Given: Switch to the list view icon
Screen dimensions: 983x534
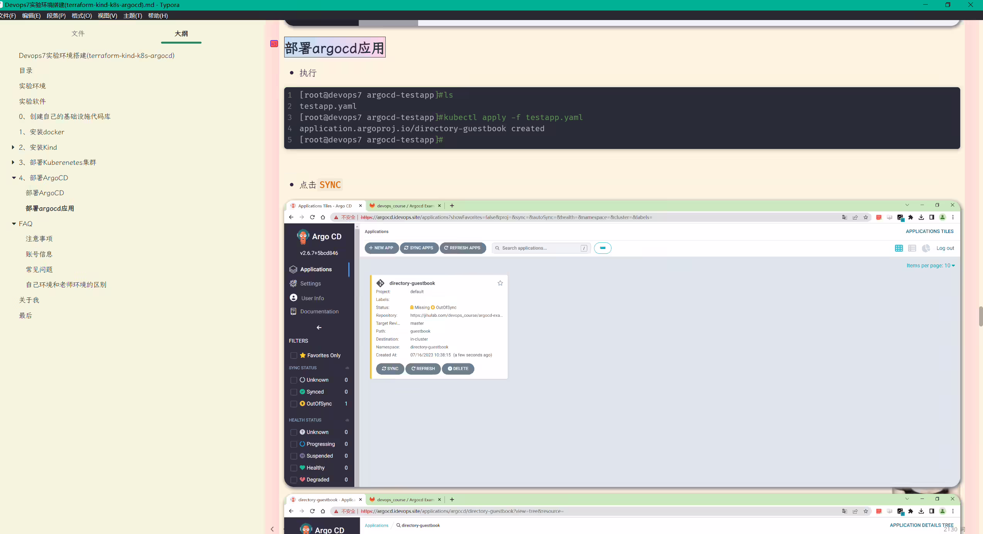Looking at the screenshot, I should 912,248.
